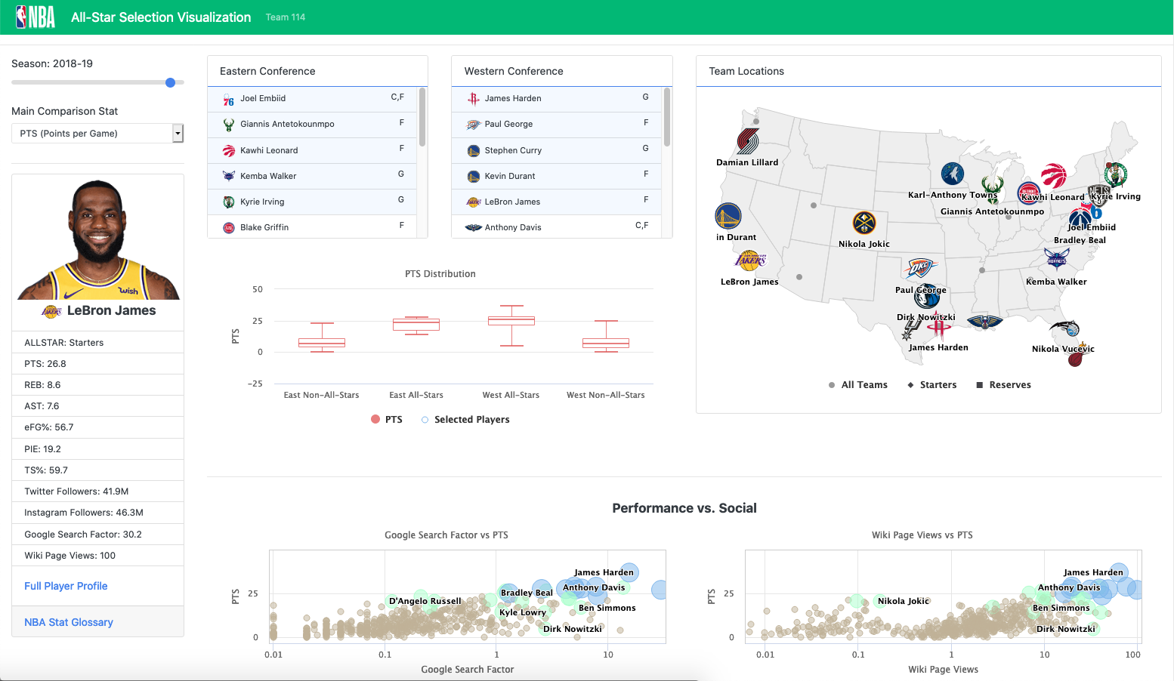Open the Main Comparison Stat dropdown
This screenshot has height=681, width=1174.
point(97,134)
